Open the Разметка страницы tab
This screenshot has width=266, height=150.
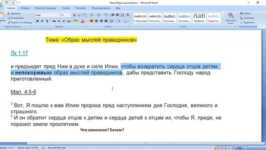click(45, 8)
